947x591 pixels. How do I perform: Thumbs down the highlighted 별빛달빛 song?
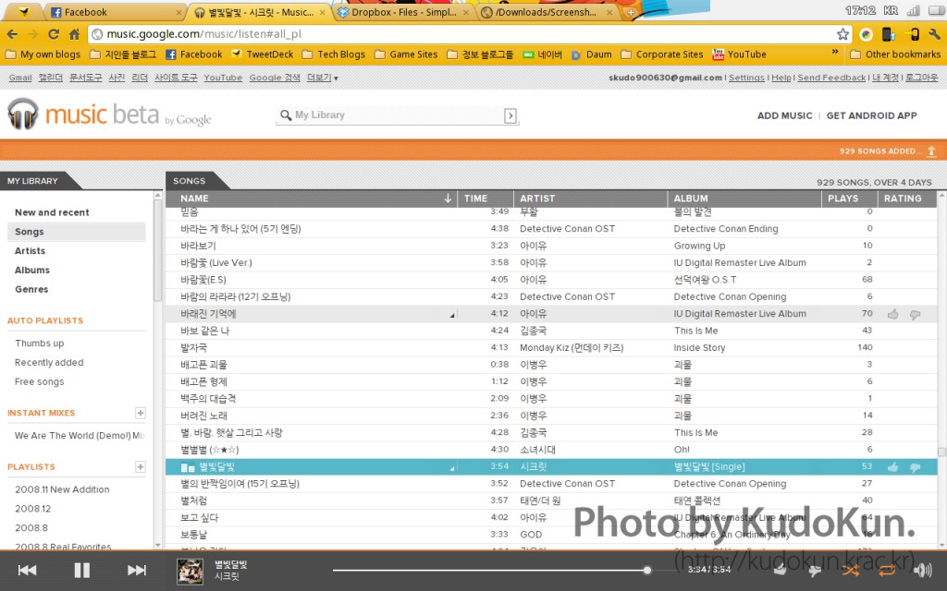point(916,467)
